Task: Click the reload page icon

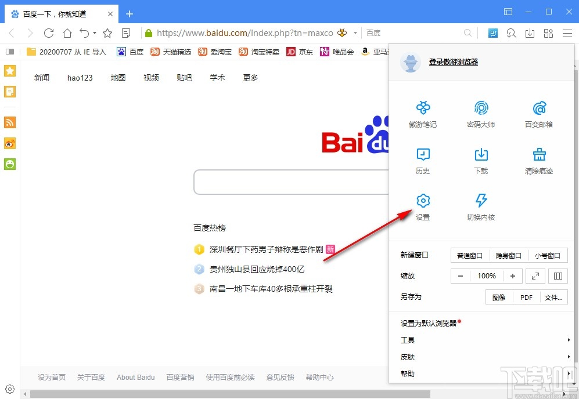Action: pyautogui.click(x=49, y=33)
